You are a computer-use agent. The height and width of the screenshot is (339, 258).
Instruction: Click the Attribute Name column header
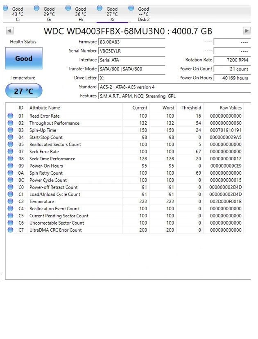75,108
